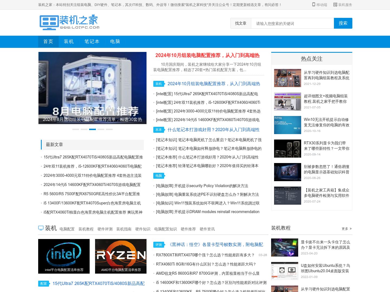Open latest article R5 5600/R5 7500F配RX6750GRE
The image size is (390, 292).
[x=92, y=194]
